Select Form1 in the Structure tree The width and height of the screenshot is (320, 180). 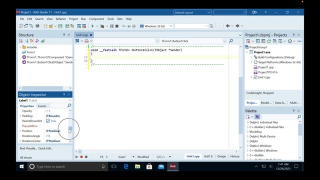point(30,52)
